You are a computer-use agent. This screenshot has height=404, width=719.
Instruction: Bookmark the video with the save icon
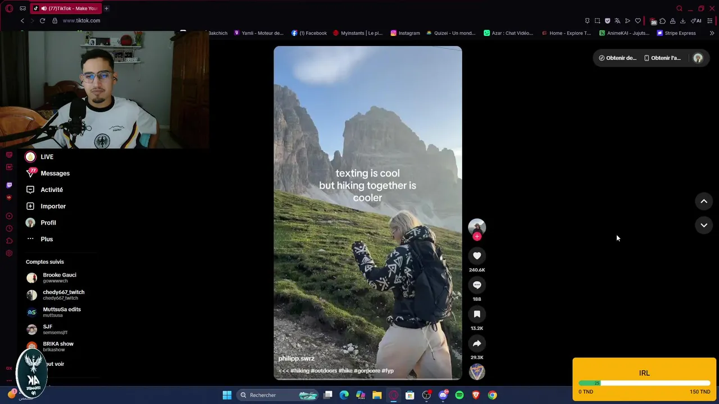[477, 314]
